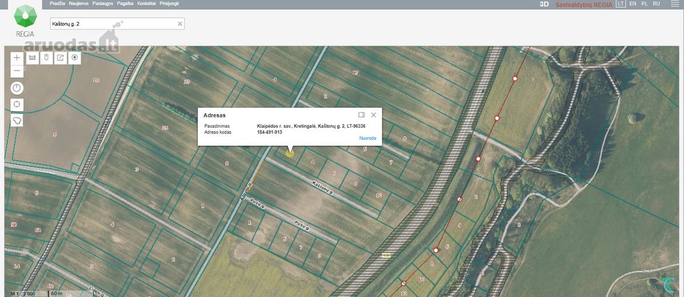Image resolution: width=684 pixels, height=297 pixels.
Task: Click the REGIA logo
Action: point(25,21)
